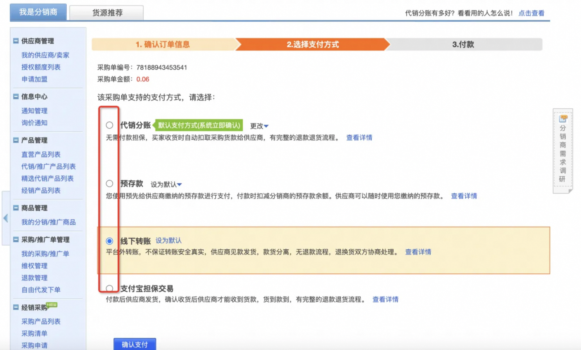Collapse the 供应商管理 section
This screenshot has width=581, height=350.
coord(16,41)
